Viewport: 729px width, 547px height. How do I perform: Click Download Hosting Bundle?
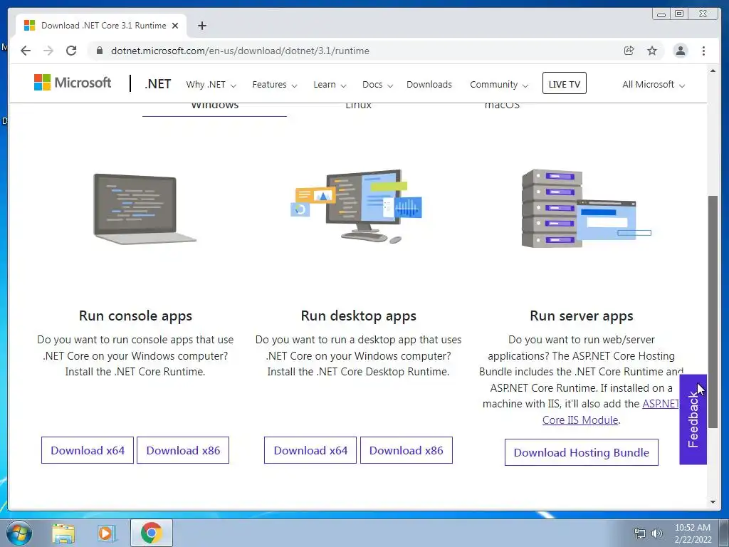click(x=582, y=452)
